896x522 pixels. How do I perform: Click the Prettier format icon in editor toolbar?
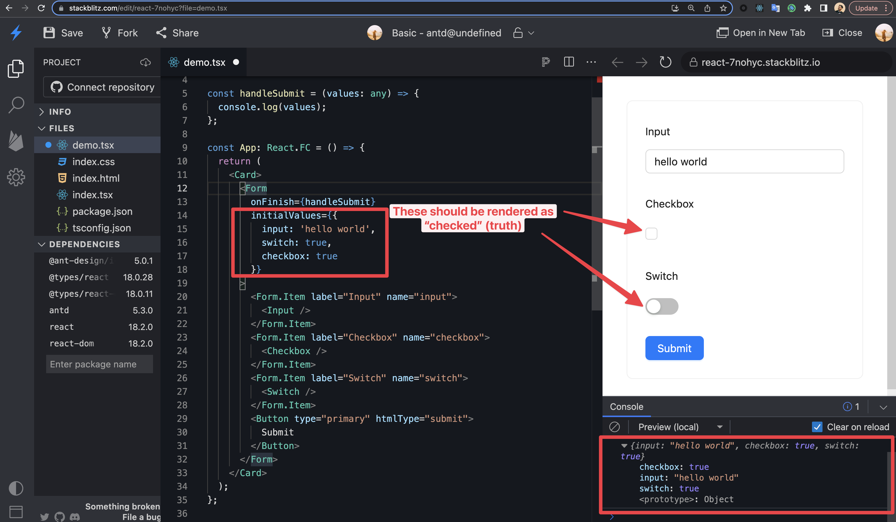(546, 62)
